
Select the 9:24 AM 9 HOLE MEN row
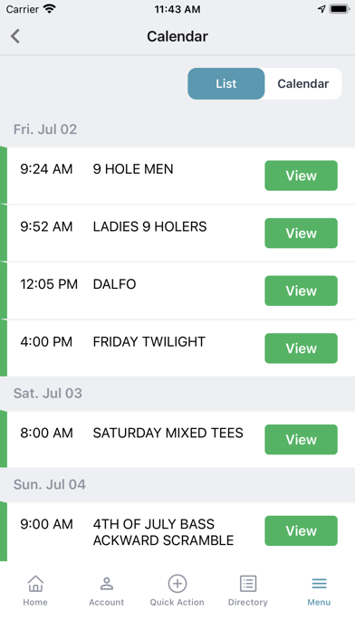pyautogui.click(x=177, y=176)
